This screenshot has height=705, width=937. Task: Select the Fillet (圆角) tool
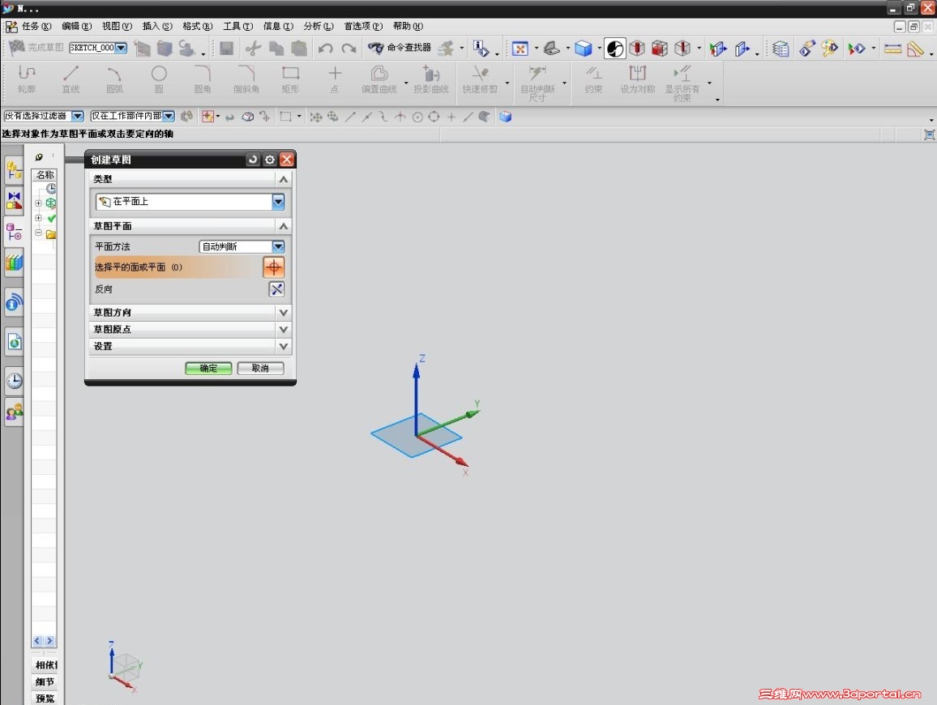[203, 79]
